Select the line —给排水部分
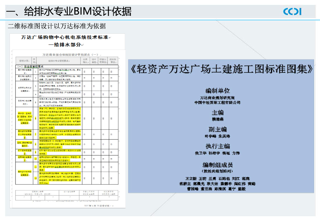 (x=65, y=45)
